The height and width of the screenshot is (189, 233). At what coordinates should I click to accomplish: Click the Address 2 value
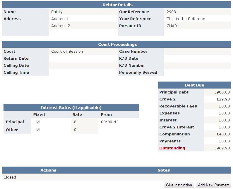[61, 26]
